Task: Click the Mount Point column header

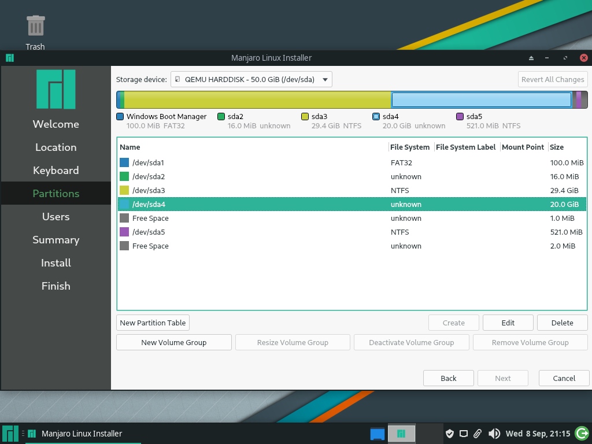Action: 523,147
